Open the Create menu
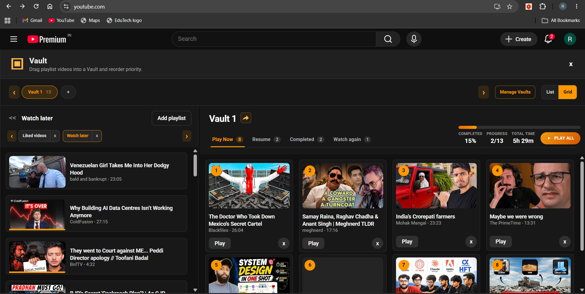The height and width of the screenshot is (294, 585). point(518,39)
